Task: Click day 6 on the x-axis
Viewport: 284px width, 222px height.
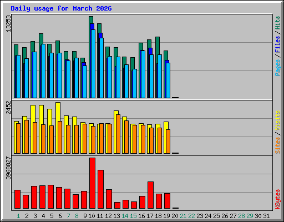Action: [60, 216]
